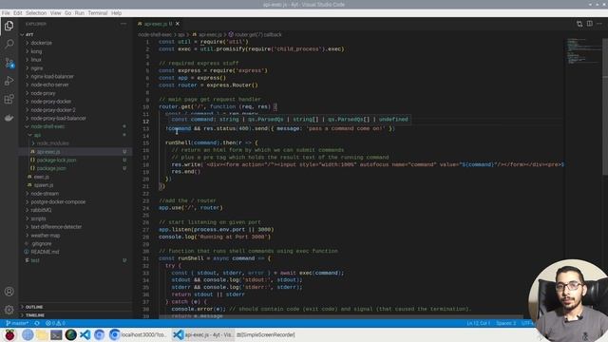Switch to SimpleScreenRecorder taskbar window
Screen dimensions: 608x342
click(x=266, y=334)
